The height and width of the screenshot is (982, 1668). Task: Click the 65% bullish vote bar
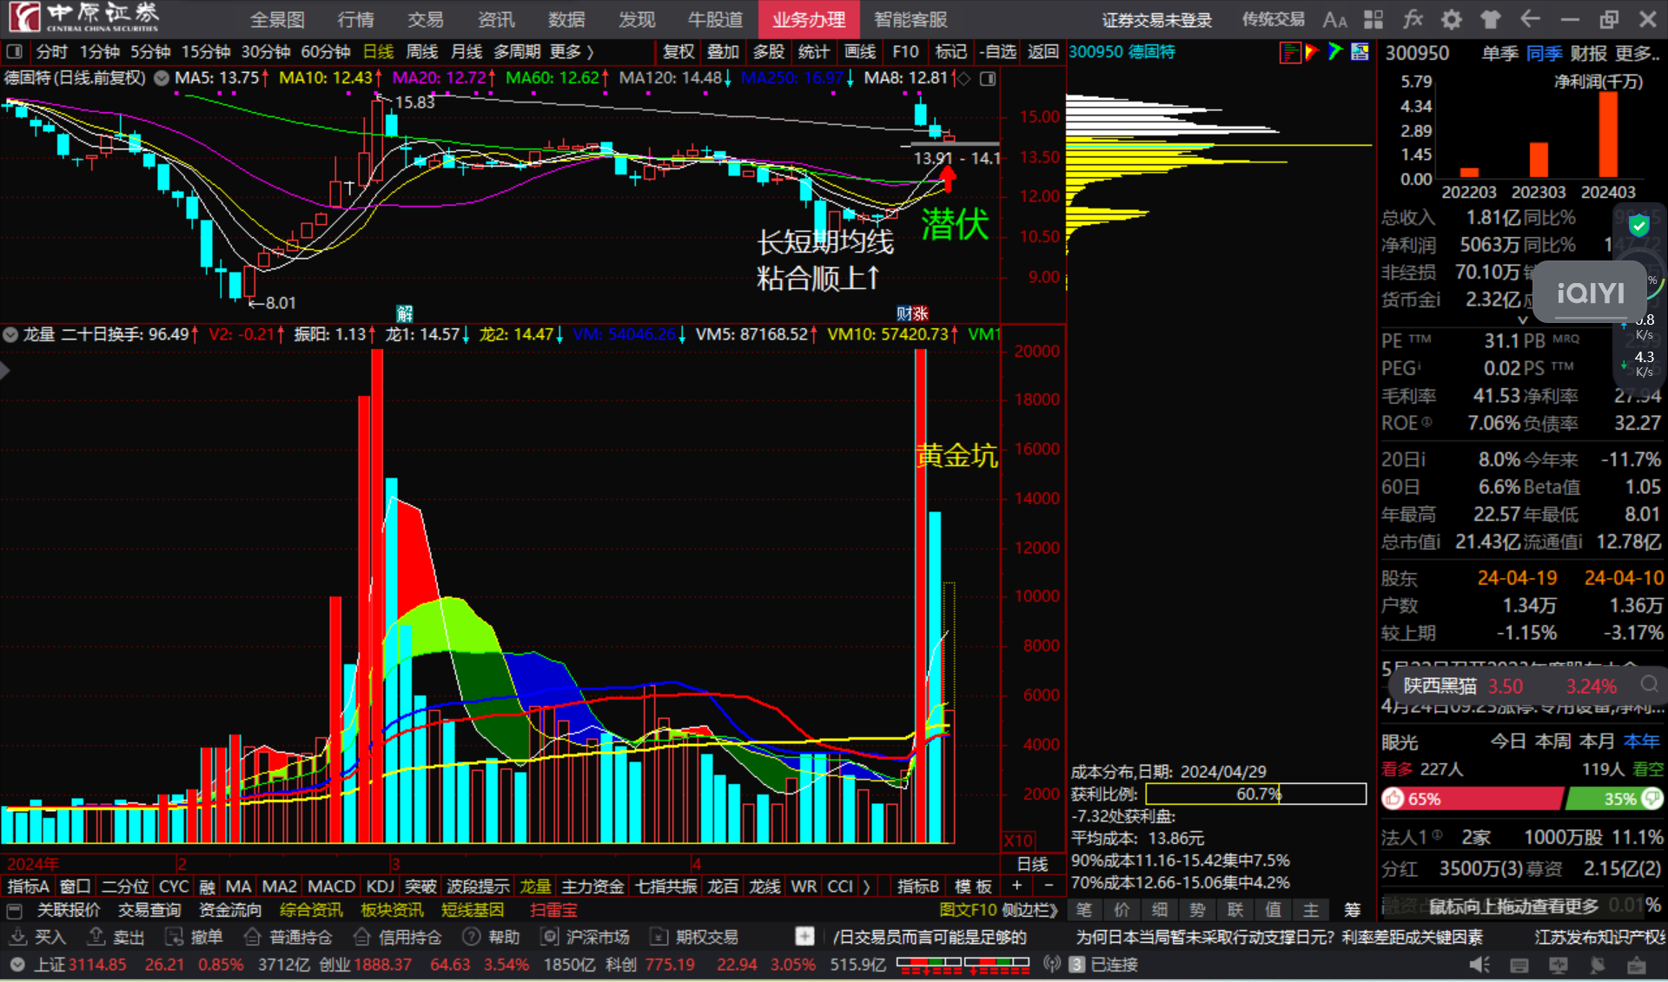[1473, 799]
